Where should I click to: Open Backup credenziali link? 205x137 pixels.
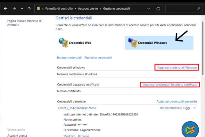pos(69,58)
